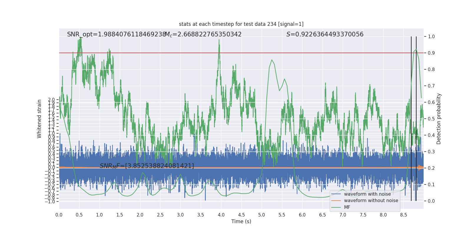Click the 'Detection probability' axis label

tap(439, 119)
